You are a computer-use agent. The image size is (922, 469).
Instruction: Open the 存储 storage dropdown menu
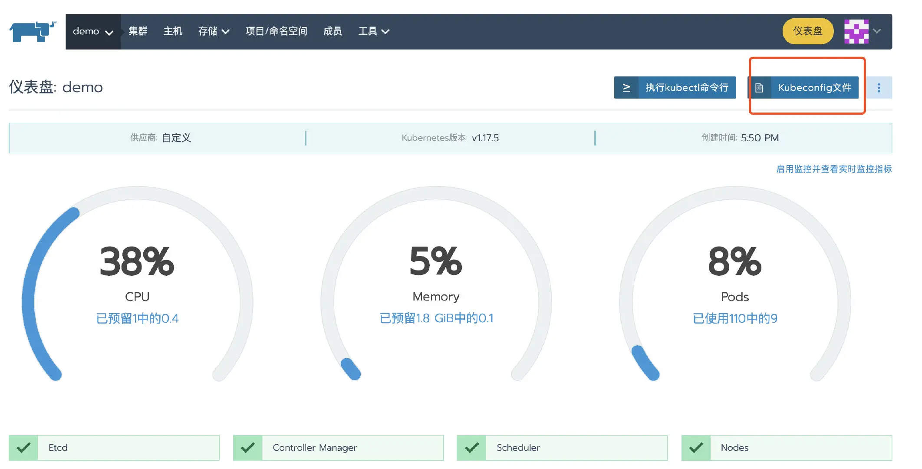click(214, 31)
